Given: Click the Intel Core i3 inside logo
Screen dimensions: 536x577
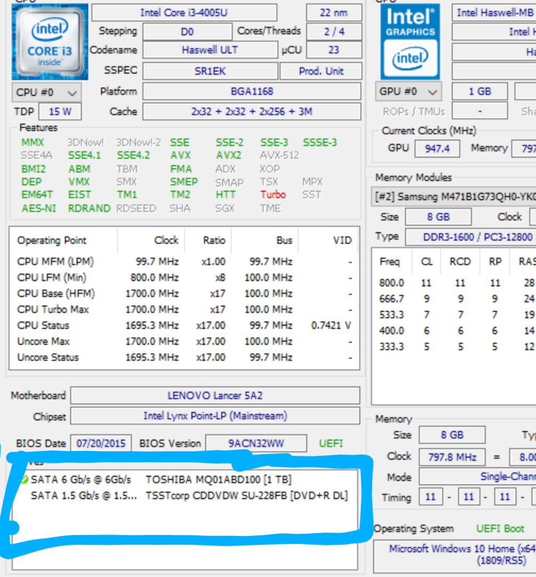Looking at the screenshot, I should (x=50, y=42).
